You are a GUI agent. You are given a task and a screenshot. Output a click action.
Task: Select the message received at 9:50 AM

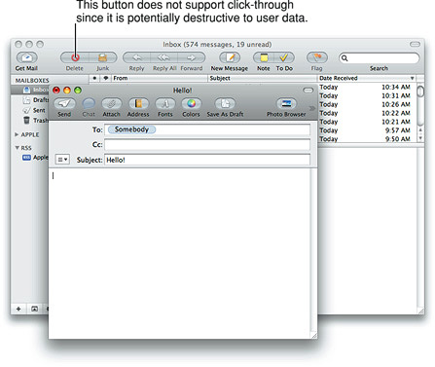click(367, 139)
